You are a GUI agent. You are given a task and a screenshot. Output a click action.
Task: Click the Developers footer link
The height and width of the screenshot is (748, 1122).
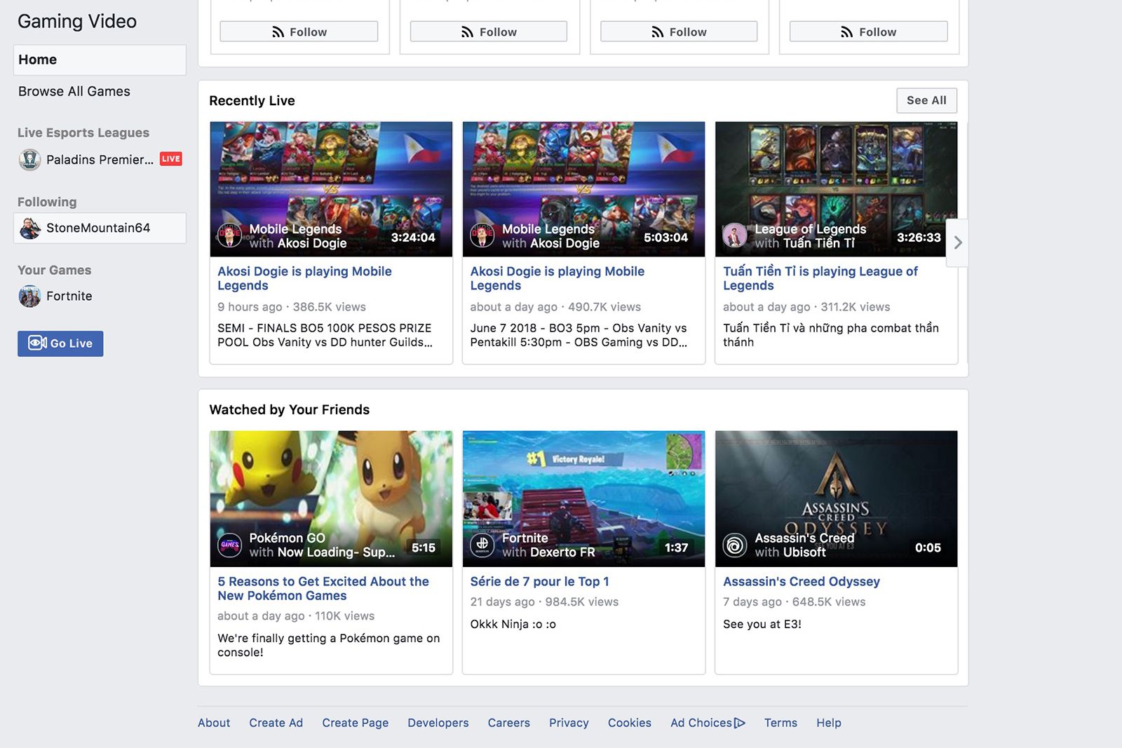click(438, 723)
